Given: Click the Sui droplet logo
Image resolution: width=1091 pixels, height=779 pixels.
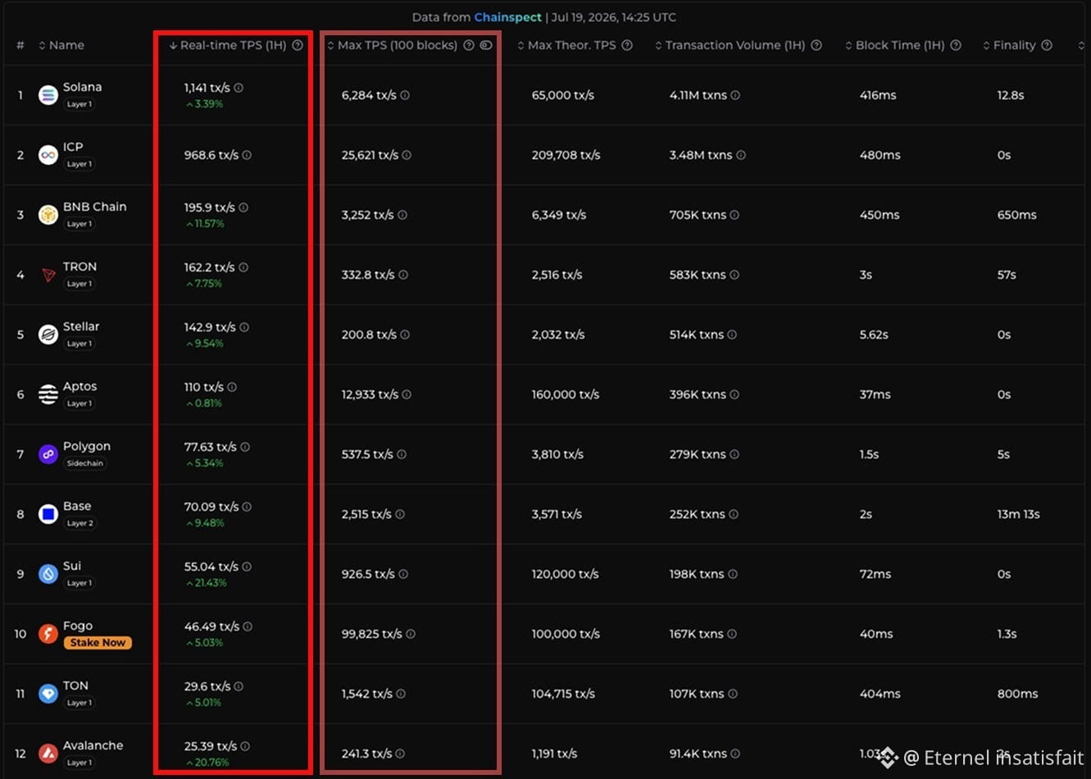Looking at the screenshot, I should pos(48,574).
